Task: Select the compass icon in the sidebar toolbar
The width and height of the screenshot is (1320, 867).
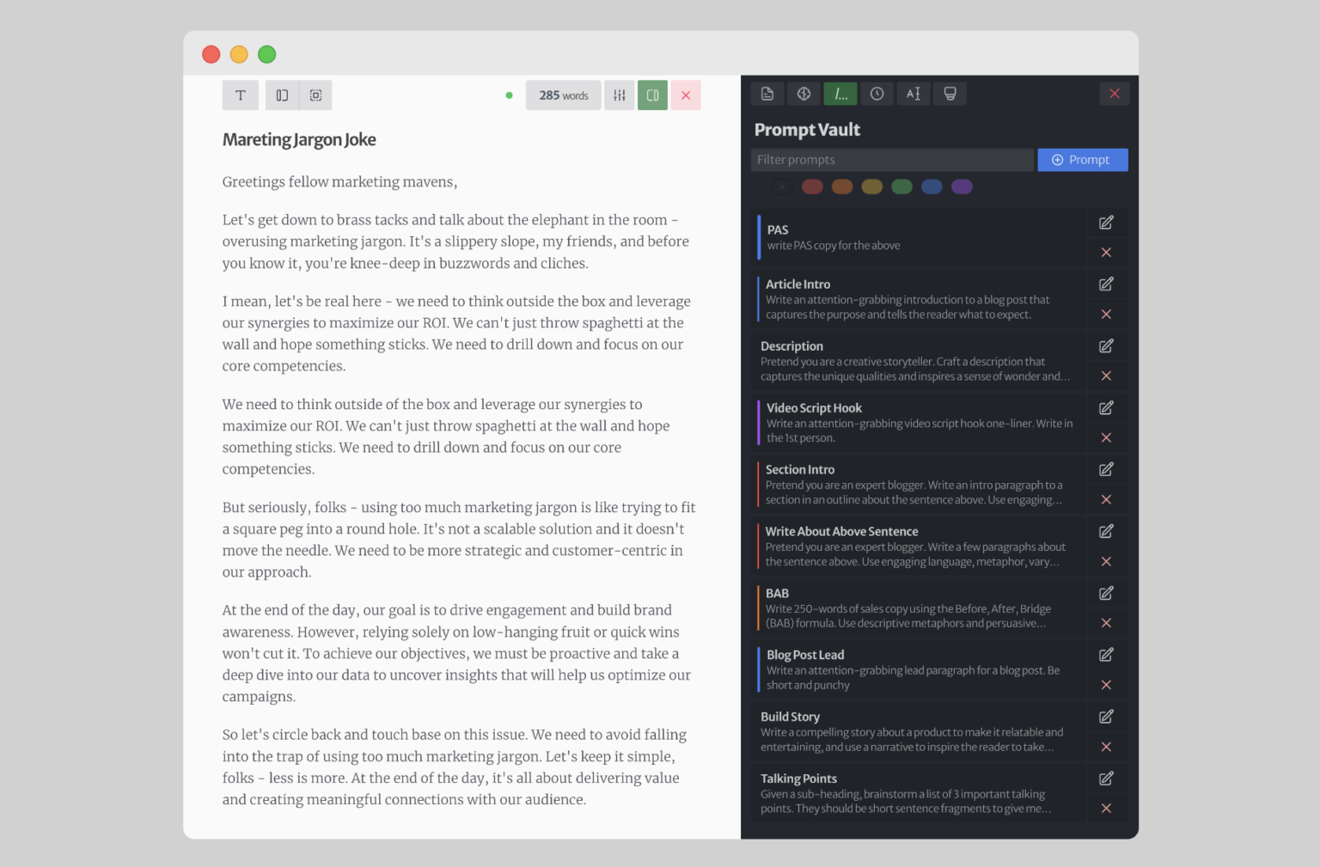Action: coord(804,94)
